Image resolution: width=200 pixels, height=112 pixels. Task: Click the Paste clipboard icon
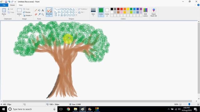(4, 10)
